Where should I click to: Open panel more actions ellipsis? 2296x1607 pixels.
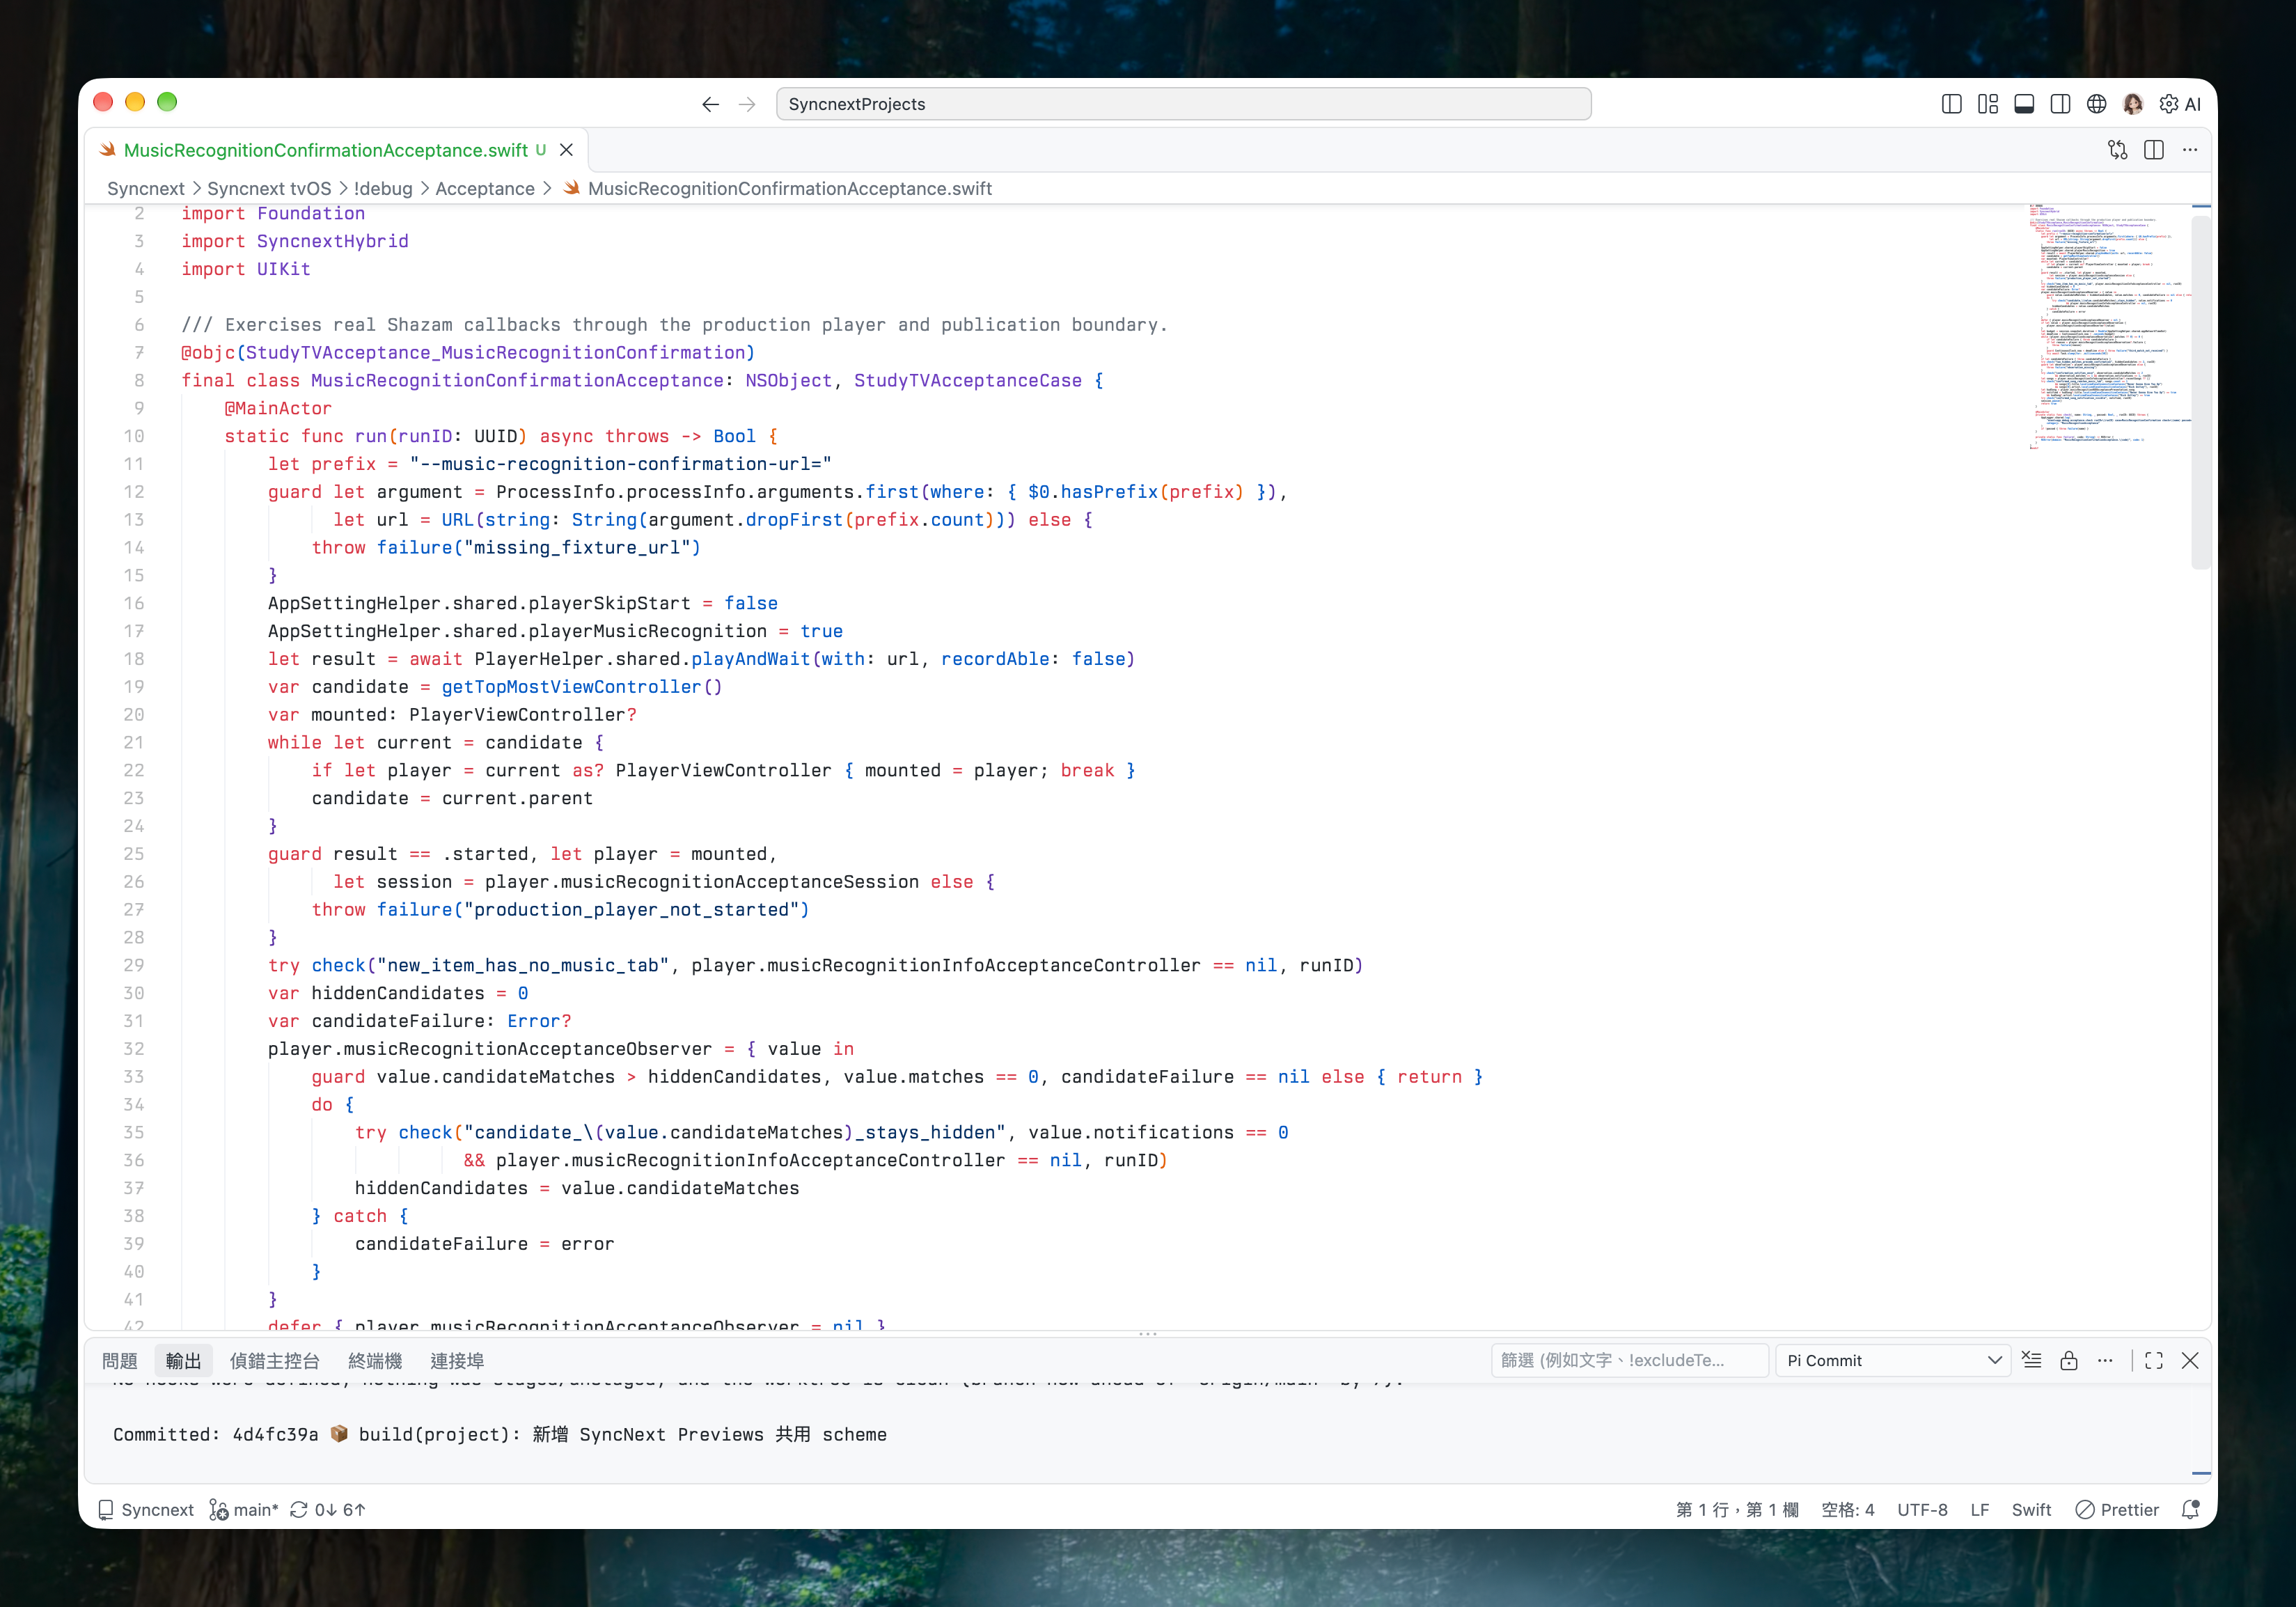2105,1361
